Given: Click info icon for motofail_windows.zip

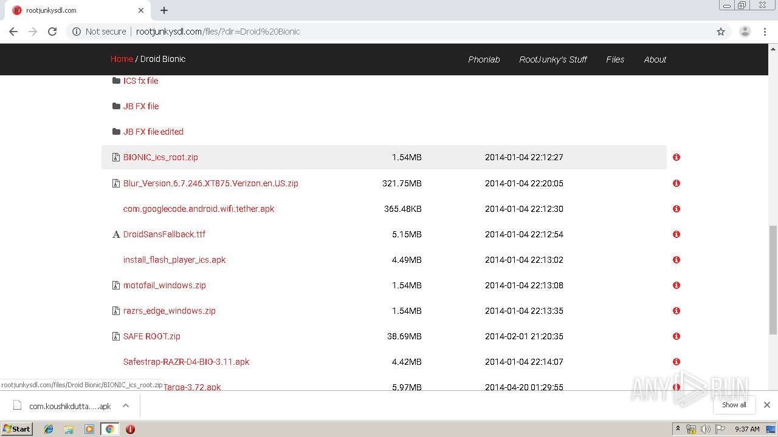Looking at the screenshot, I should point(676,285).
